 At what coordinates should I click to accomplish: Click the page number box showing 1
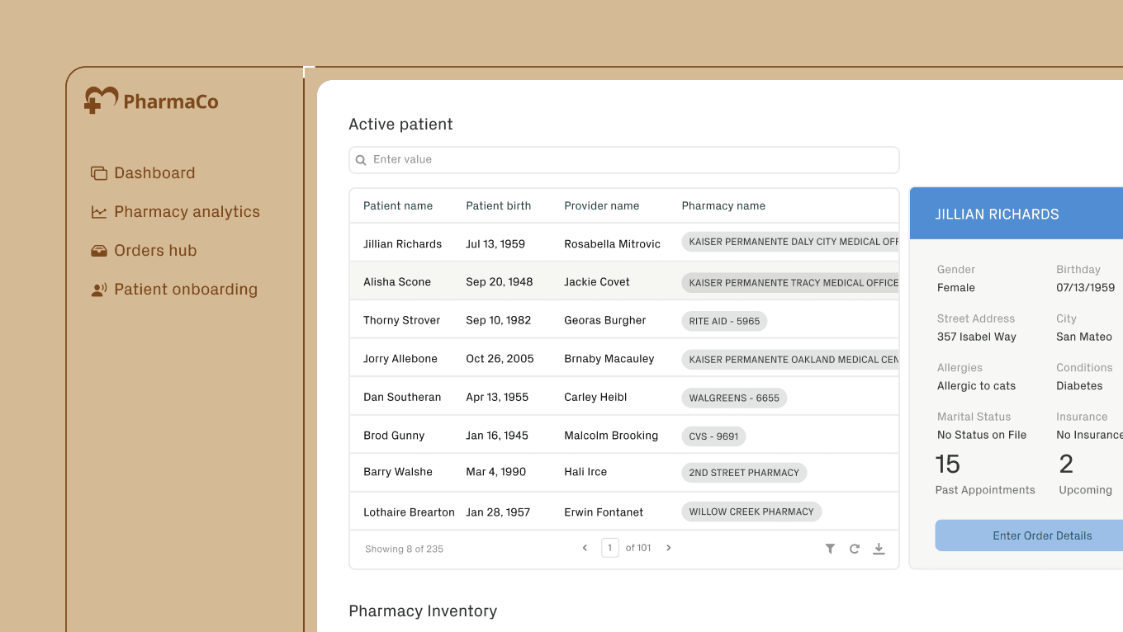[609, 547]
